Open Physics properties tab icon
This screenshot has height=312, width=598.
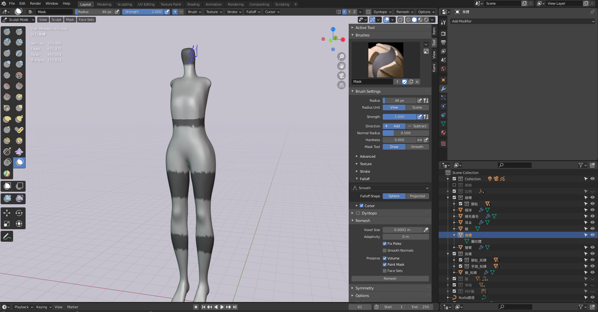coord(443,106)
